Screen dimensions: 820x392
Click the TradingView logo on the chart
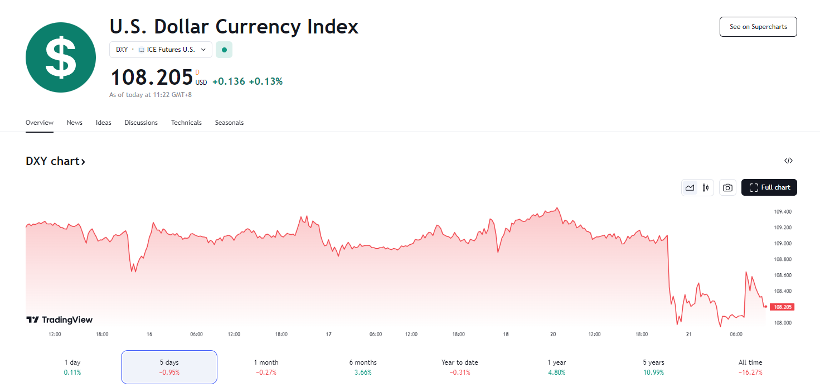pos(60,320)
